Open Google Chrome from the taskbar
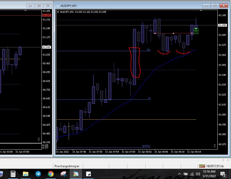The image size is (231, 179). (51, 174)
